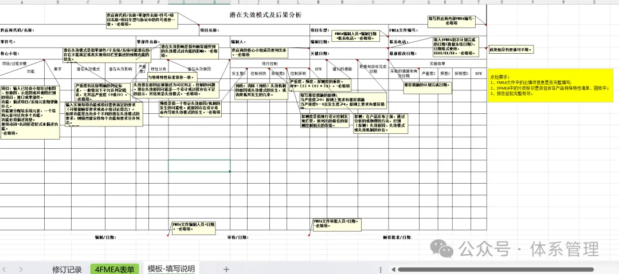This screenshot has width=619, height=274.
Task: Click the previous-sheet navigation arrow
Action: click(x=5, y=269)
